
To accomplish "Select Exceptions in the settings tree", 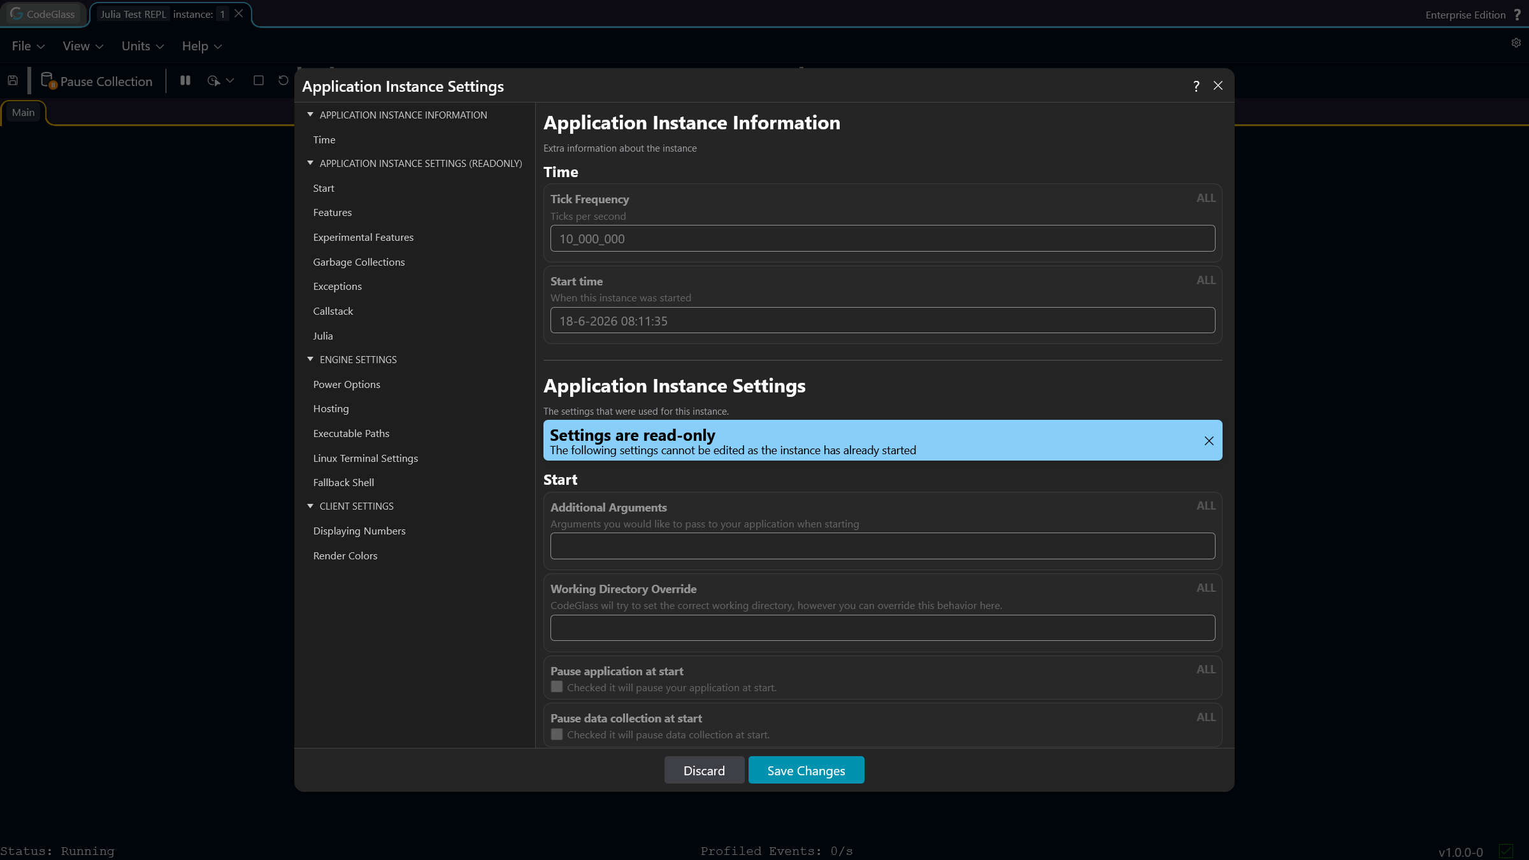I will point(337,287).
